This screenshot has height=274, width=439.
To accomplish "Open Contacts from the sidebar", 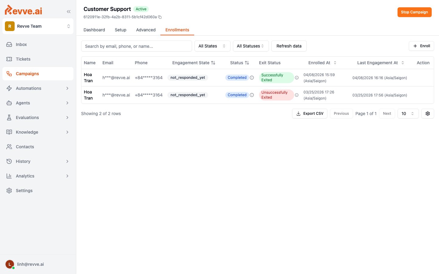I will (38, 147).
